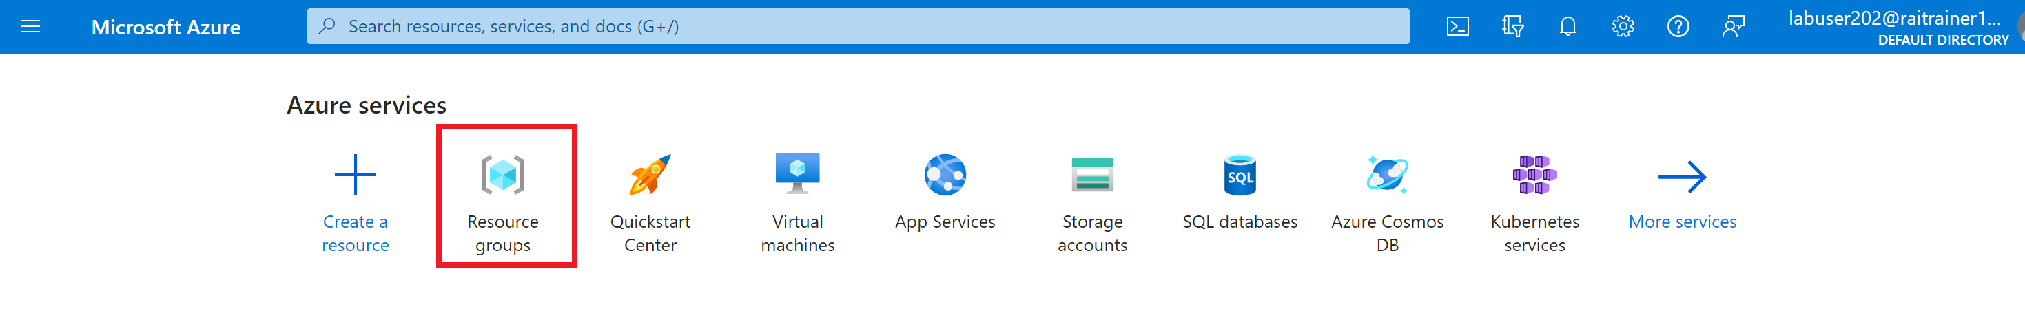The width and height of the screenshot is (2025, 311).
Task: Open the help question mark menu
Action: 1678,27
